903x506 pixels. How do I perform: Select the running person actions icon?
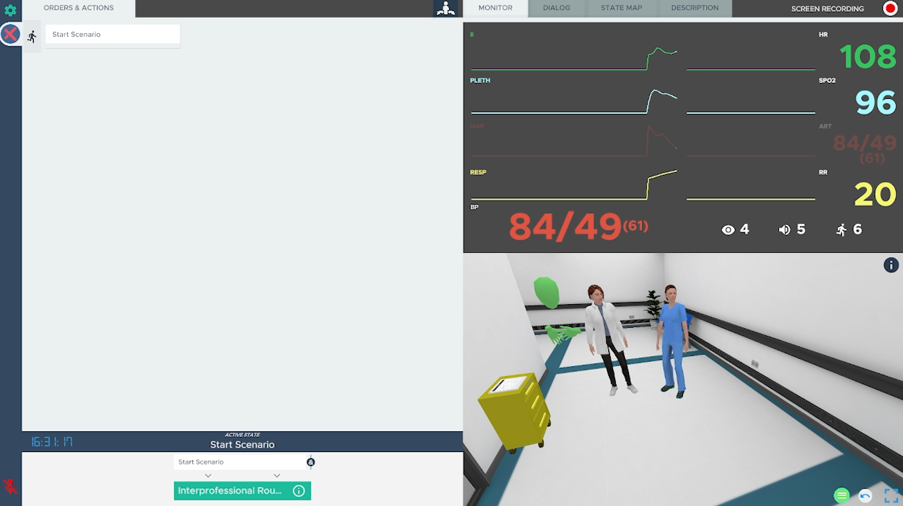tap(32, 37)
